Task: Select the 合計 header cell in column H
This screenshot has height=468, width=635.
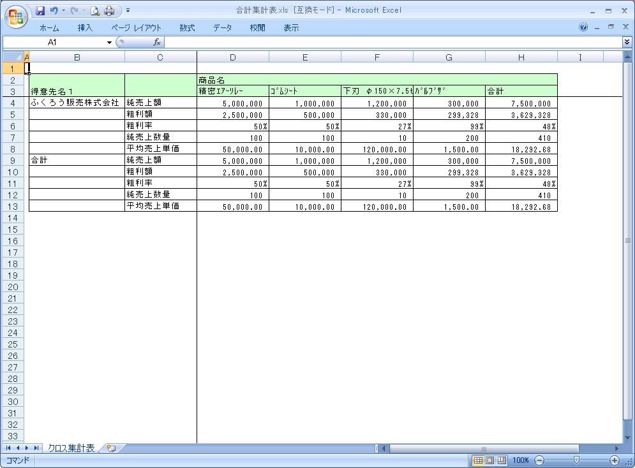Action: pyautogui.click(x=521, y=91)
